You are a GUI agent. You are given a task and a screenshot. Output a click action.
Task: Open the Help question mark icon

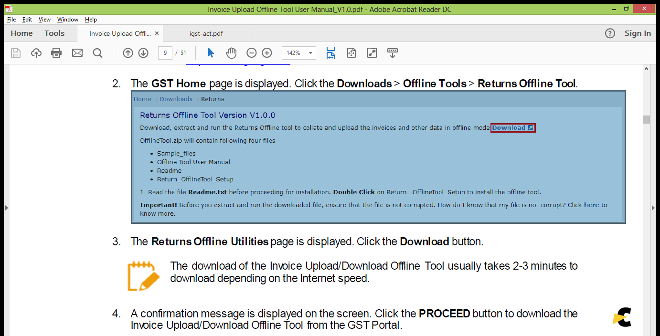click(x=610, y=33)
